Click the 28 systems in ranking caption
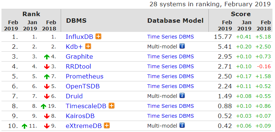Image resolution: width=275 pixels, height=132 pixels. point(210,4)
